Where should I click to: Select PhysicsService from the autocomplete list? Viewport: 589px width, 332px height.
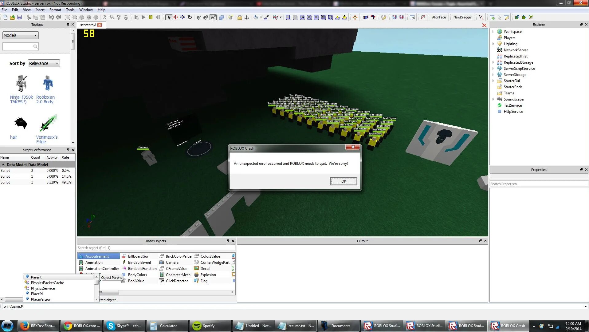[x=43, y=288]
